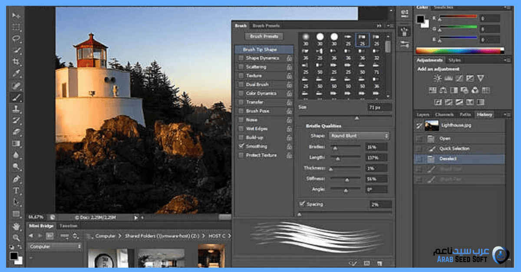Select the Eyedropper tool
The image size is (521, 272).
[x=16, y=74]
